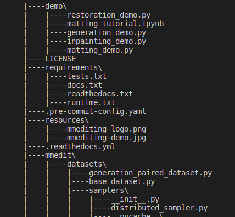Image resolution: width=235 pixels, height=217 pixels.
Task: Click the LICENSE file entry
Action: [x=60, y=59]
